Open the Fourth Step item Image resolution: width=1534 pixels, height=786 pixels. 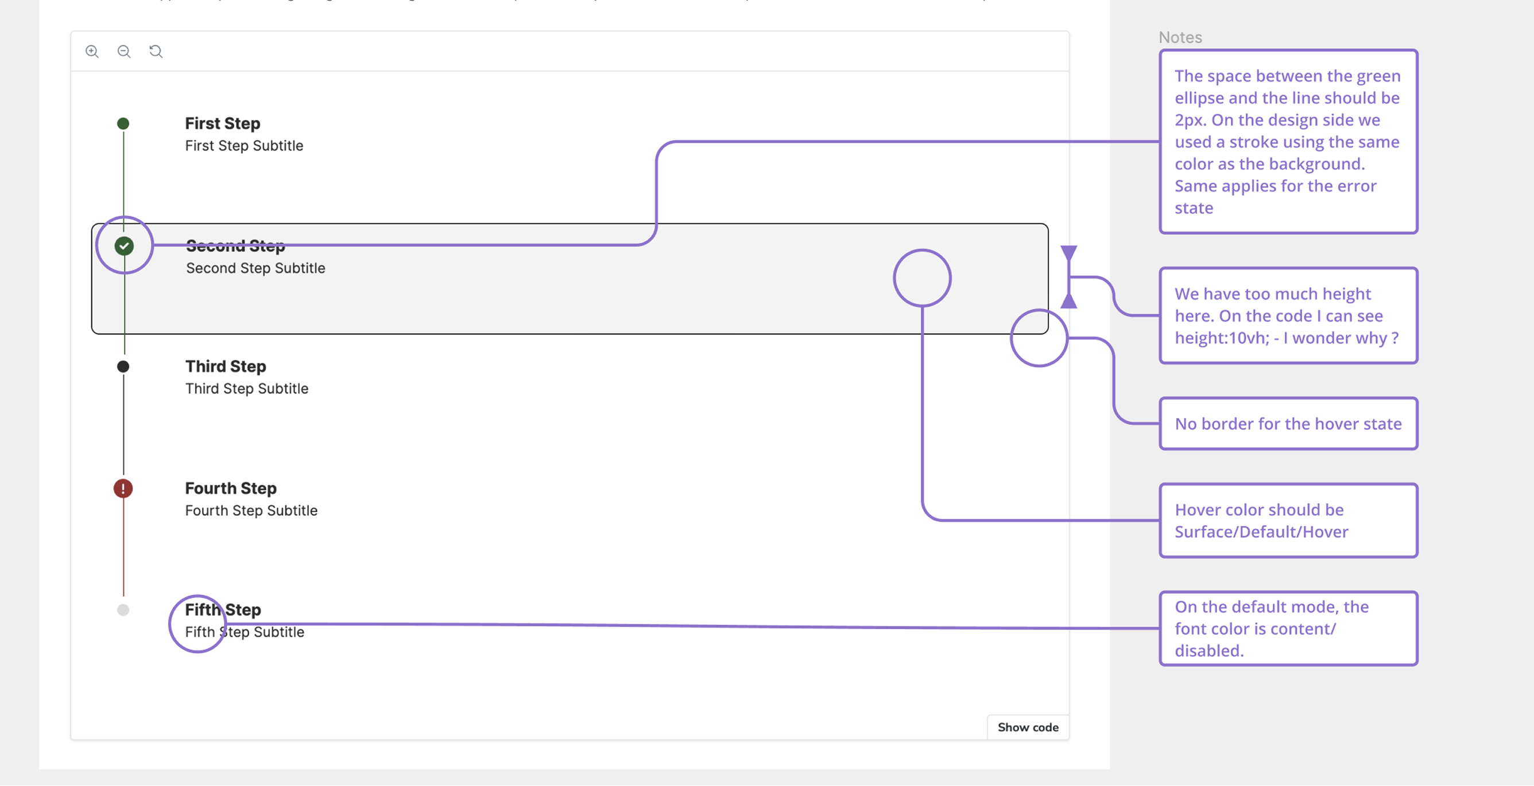tap(230, 489)
